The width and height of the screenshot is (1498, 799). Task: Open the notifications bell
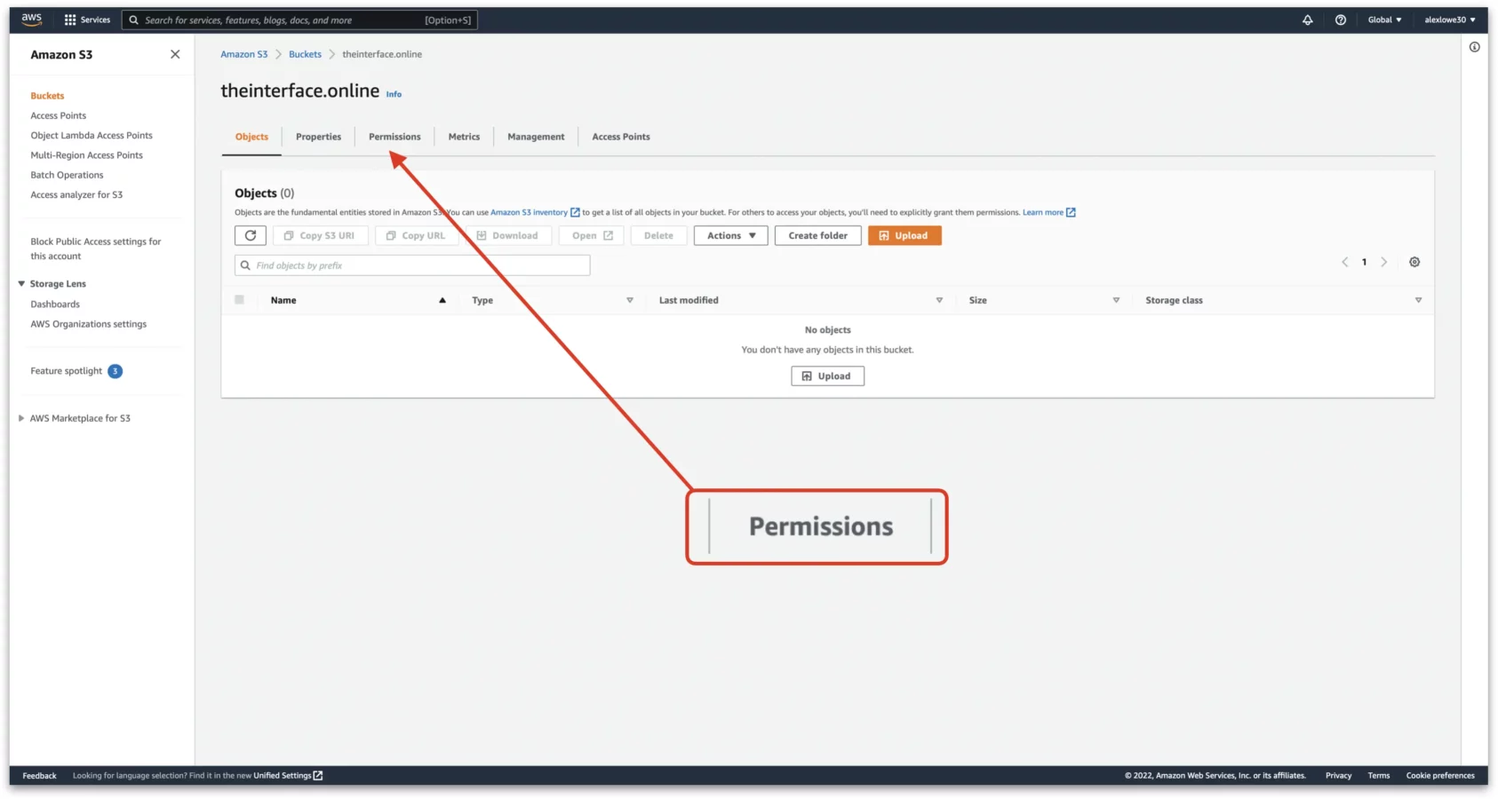point(1307,20)
